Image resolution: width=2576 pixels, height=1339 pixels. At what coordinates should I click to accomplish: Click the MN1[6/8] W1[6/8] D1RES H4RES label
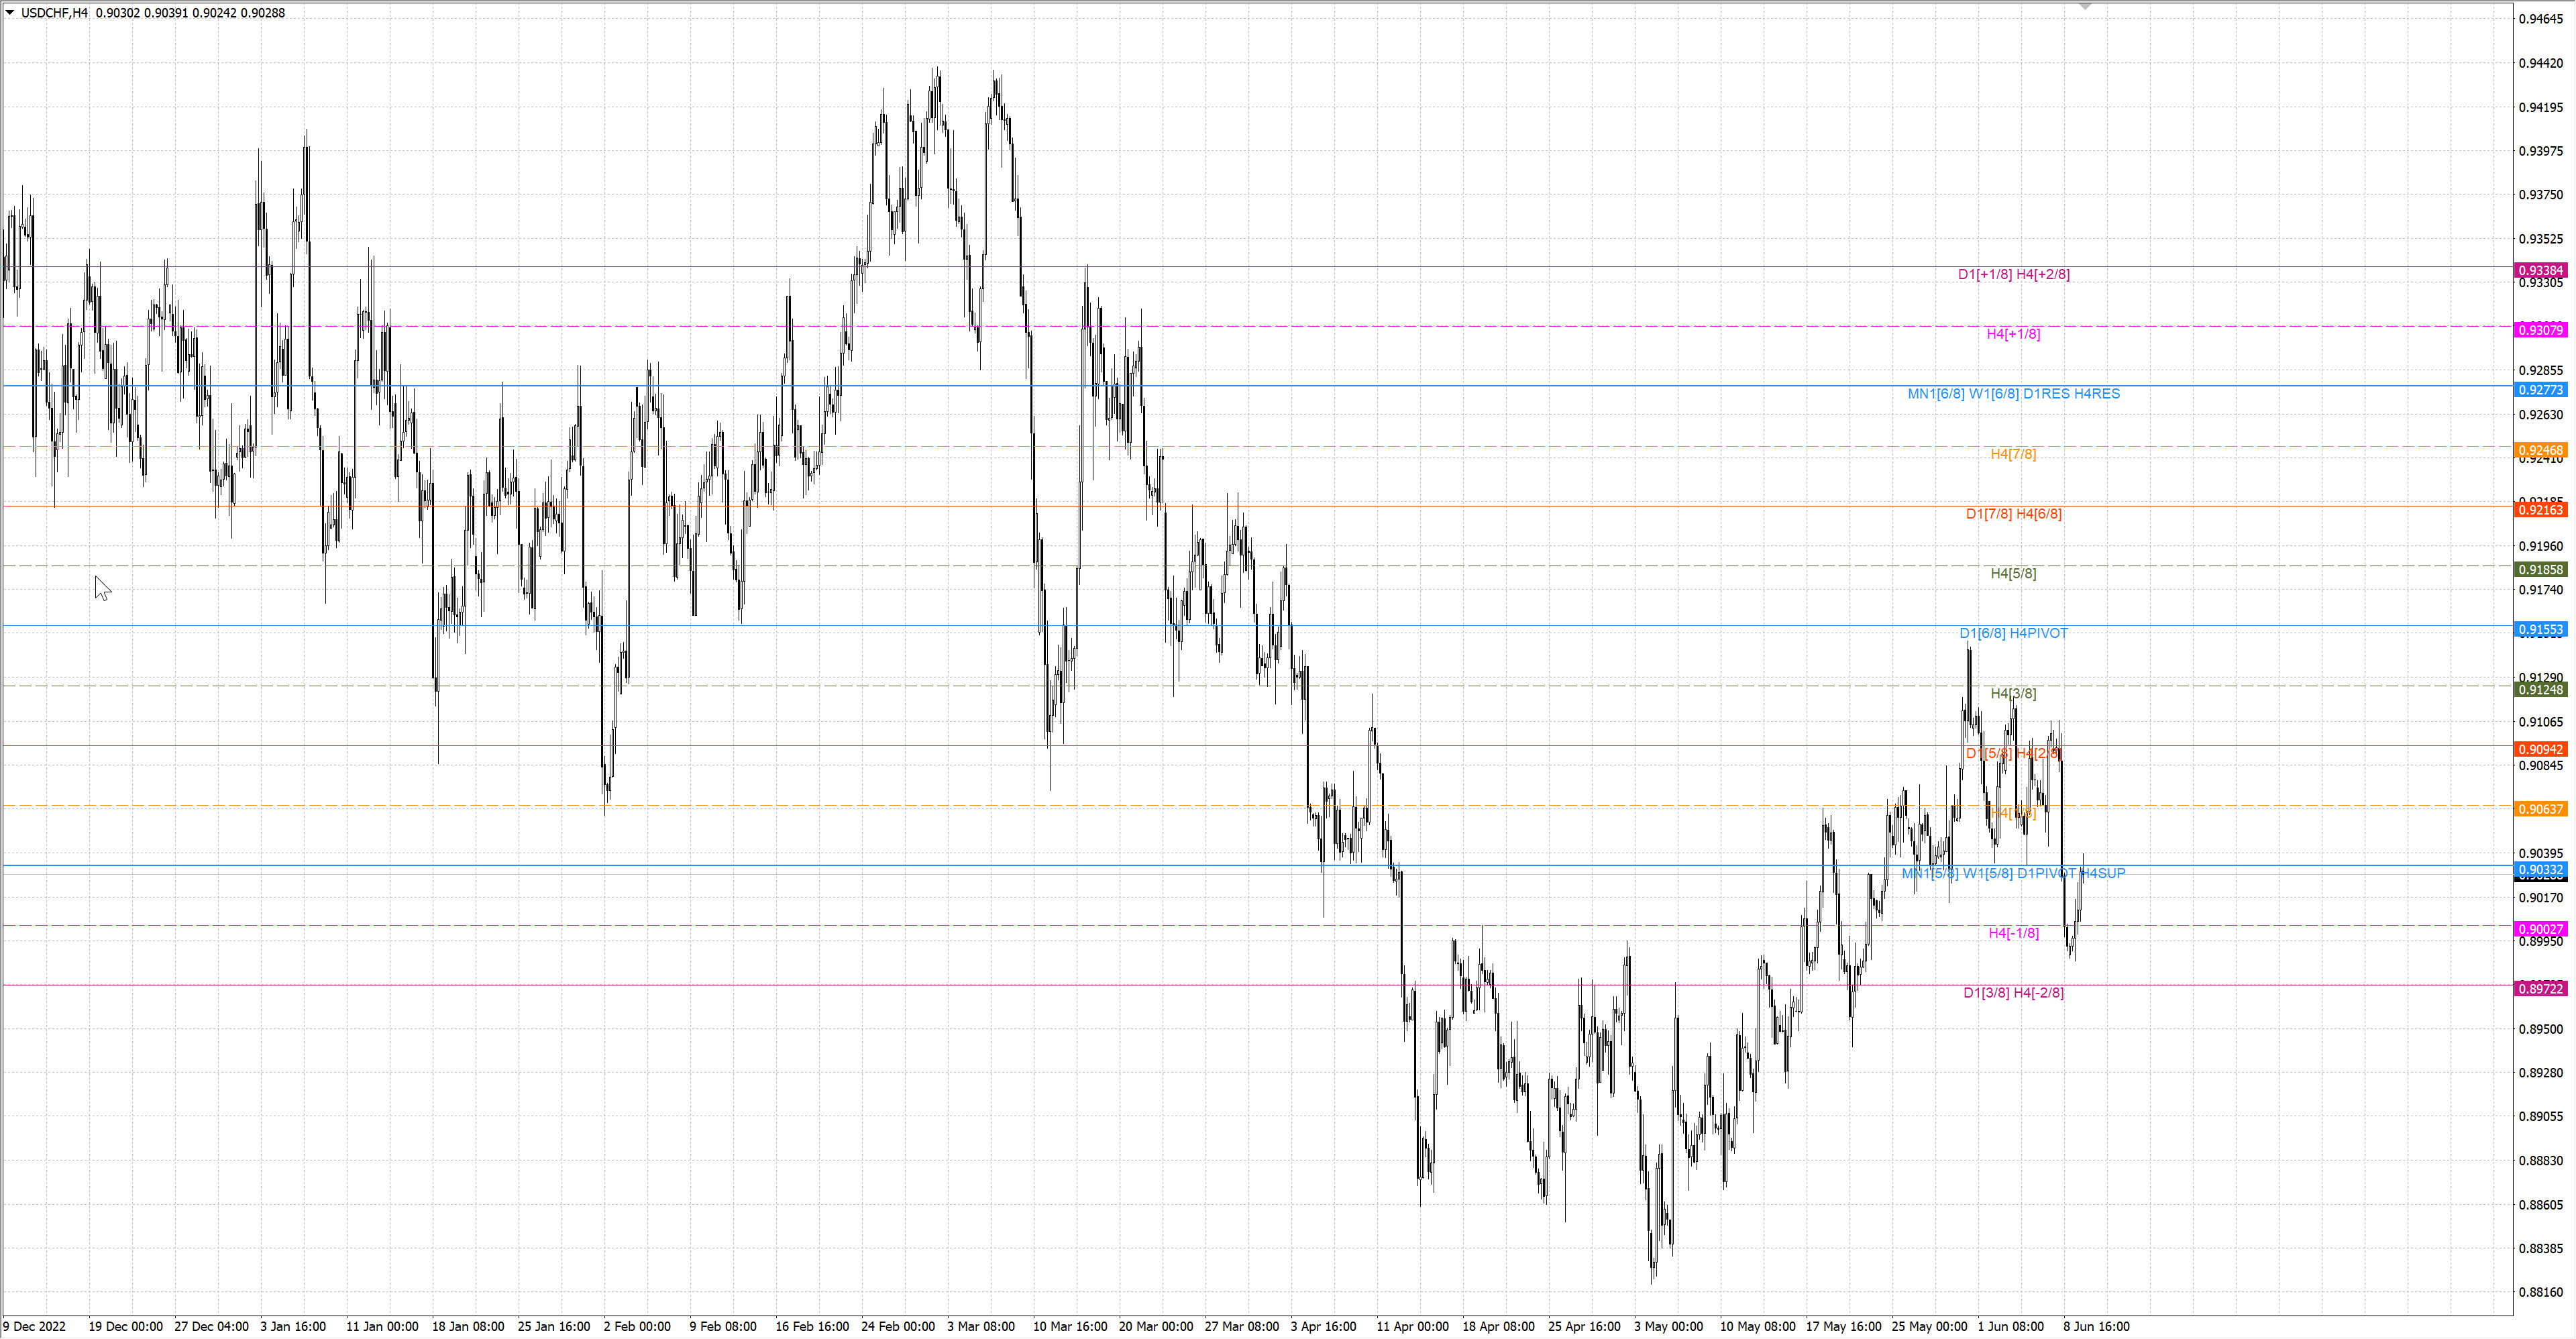coord(2013,394)
